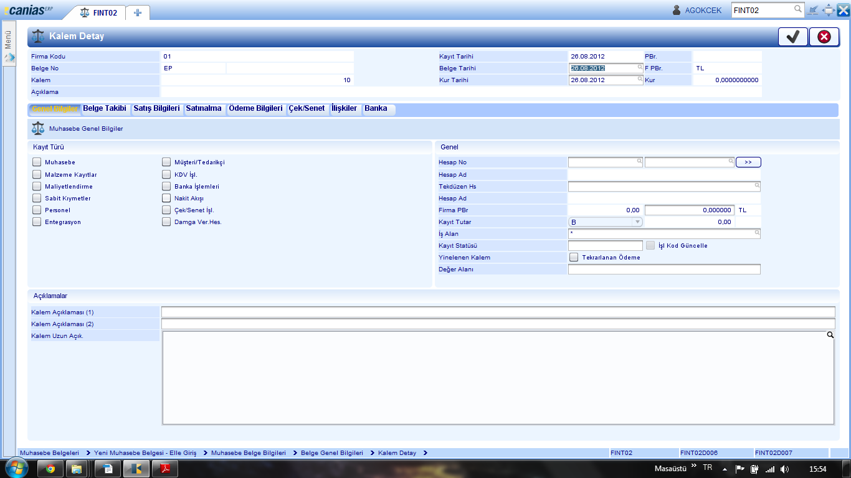This screenshot has height=478, width=851.
Task: Check Damga Ver.Hes. checkbox
Action: click(x=166, y=222)
